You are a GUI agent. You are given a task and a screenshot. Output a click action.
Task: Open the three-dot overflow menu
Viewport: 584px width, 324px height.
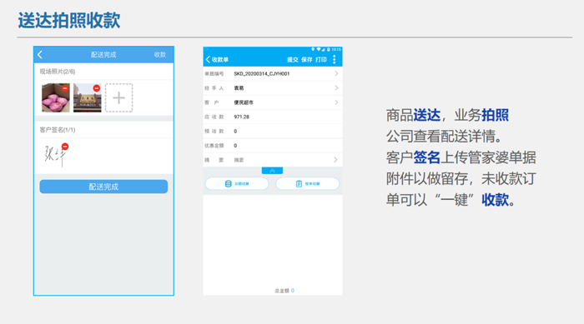point(334,59)
